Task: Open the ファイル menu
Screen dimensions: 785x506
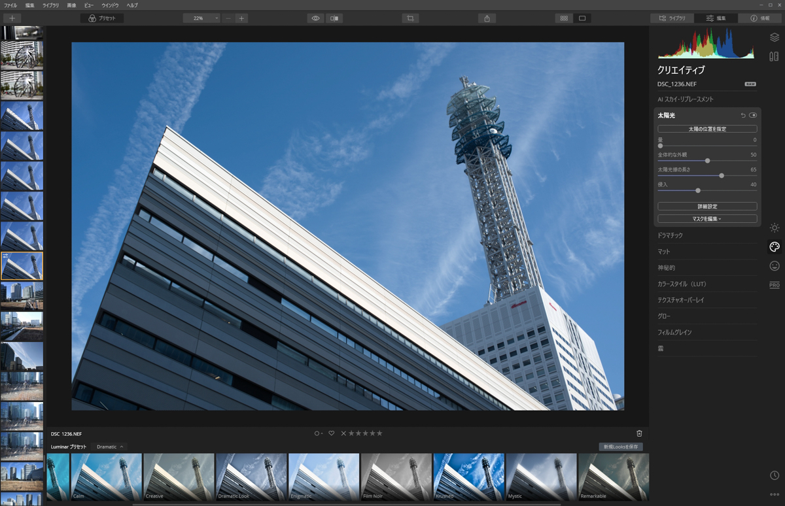Action: [10, 5]
